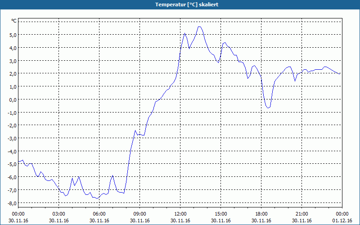This screenshot has height=225, width=360.
Task: Click the 03:00 time label
Action: [59, 214]
